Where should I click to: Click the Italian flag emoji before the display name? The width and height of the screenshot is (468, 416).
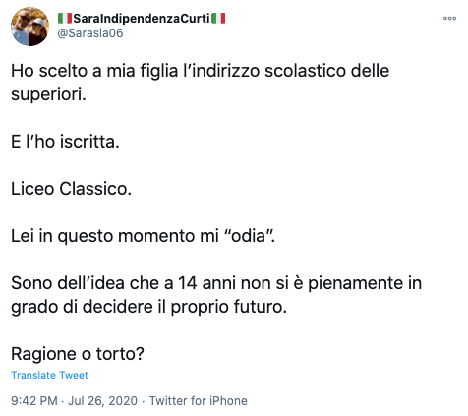pyautogui.click(x=65, y=19)
